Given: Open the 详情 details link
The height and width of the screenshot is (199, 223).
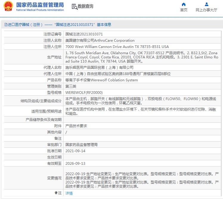Looking at the screenshot, I should coord(69,193).
